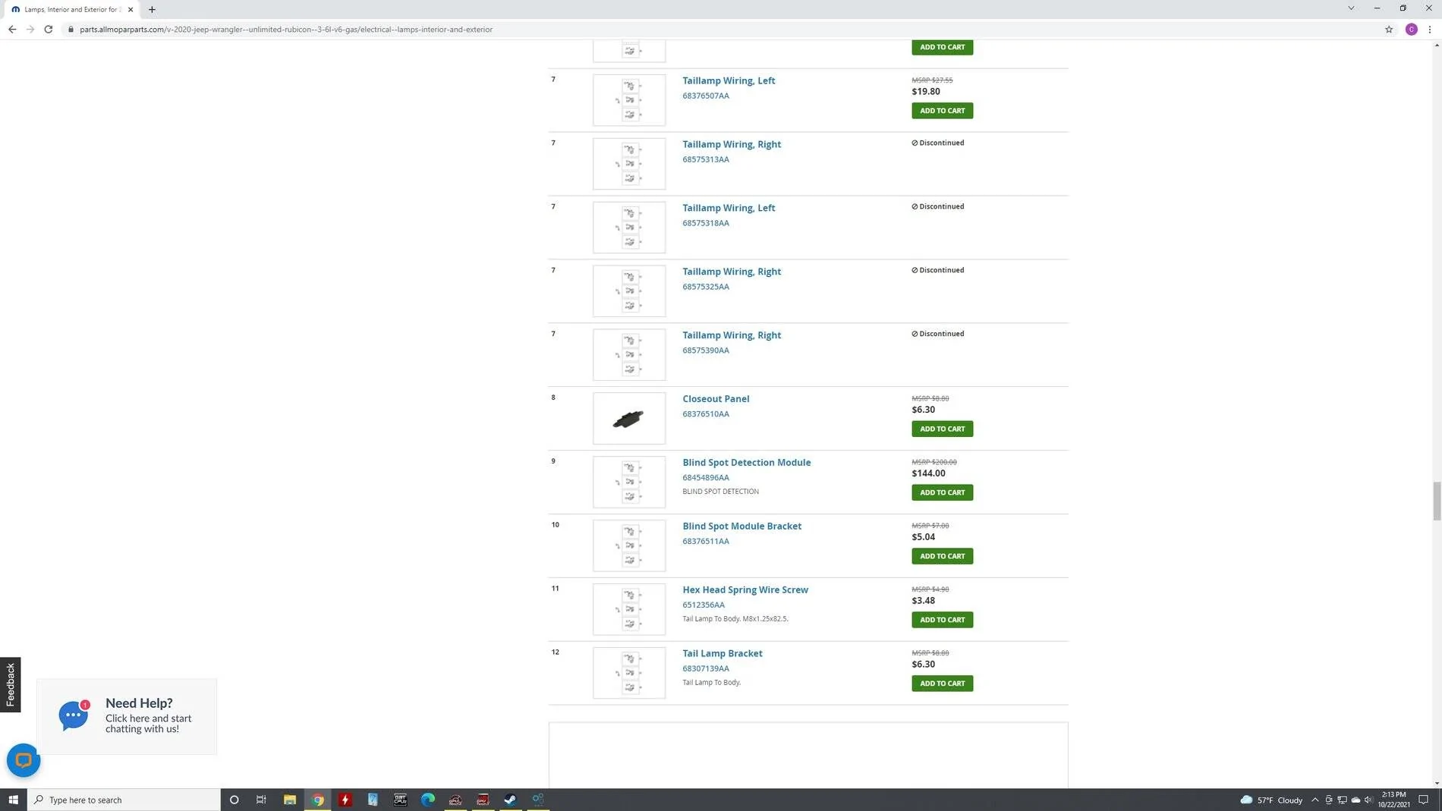Screen dimensions: 1442x811
Task: Open Task View on taskbar
Action: pos(261,800)
